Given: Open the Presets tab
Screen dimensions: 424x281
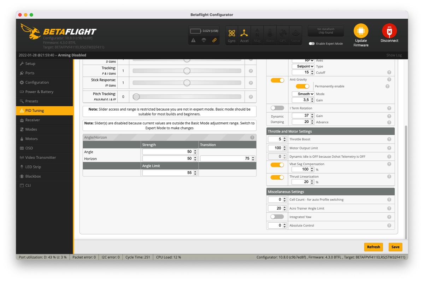Looking at the screenshot, I should pos(45,101).
